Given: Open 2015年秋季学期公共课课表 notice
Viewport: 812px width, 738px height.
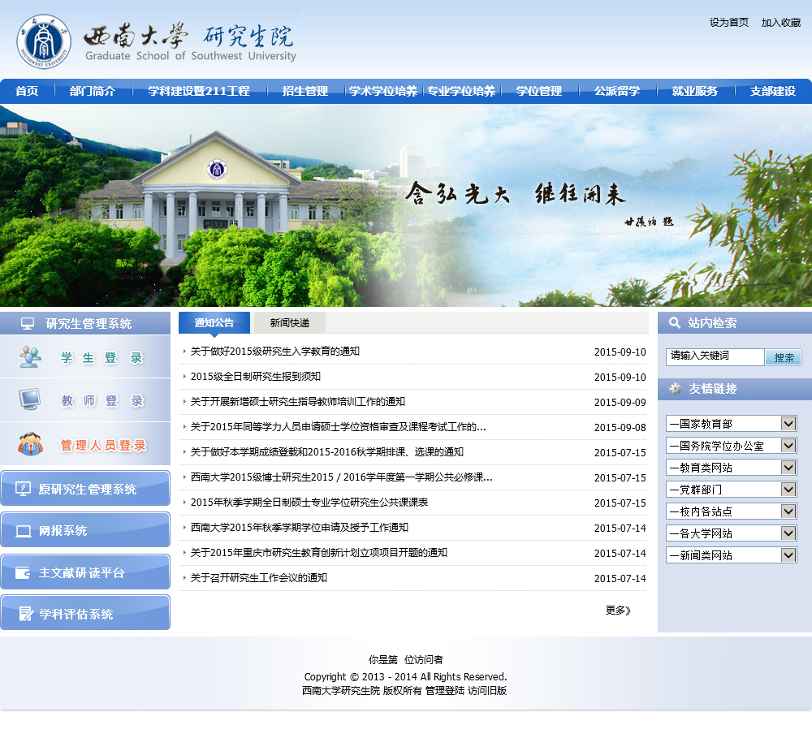Looking at the screenshot, I should click(309, 503).
